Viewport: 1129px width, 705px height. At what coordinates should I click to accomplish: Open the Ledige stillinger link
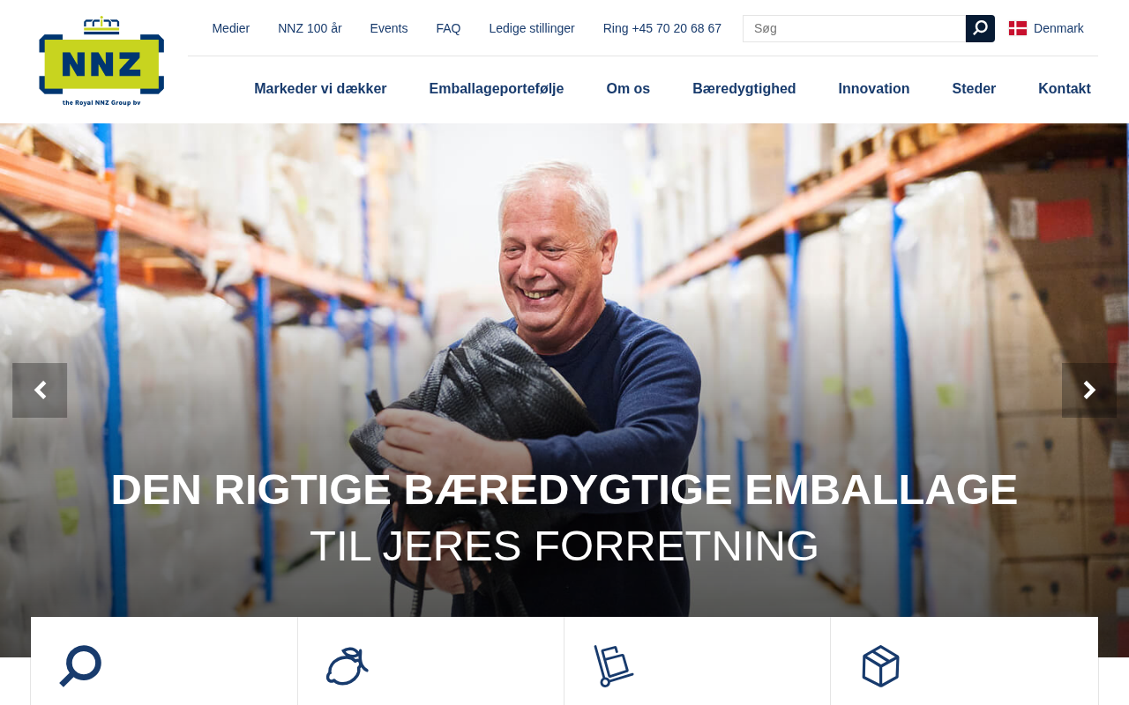(x=532, y=28)
